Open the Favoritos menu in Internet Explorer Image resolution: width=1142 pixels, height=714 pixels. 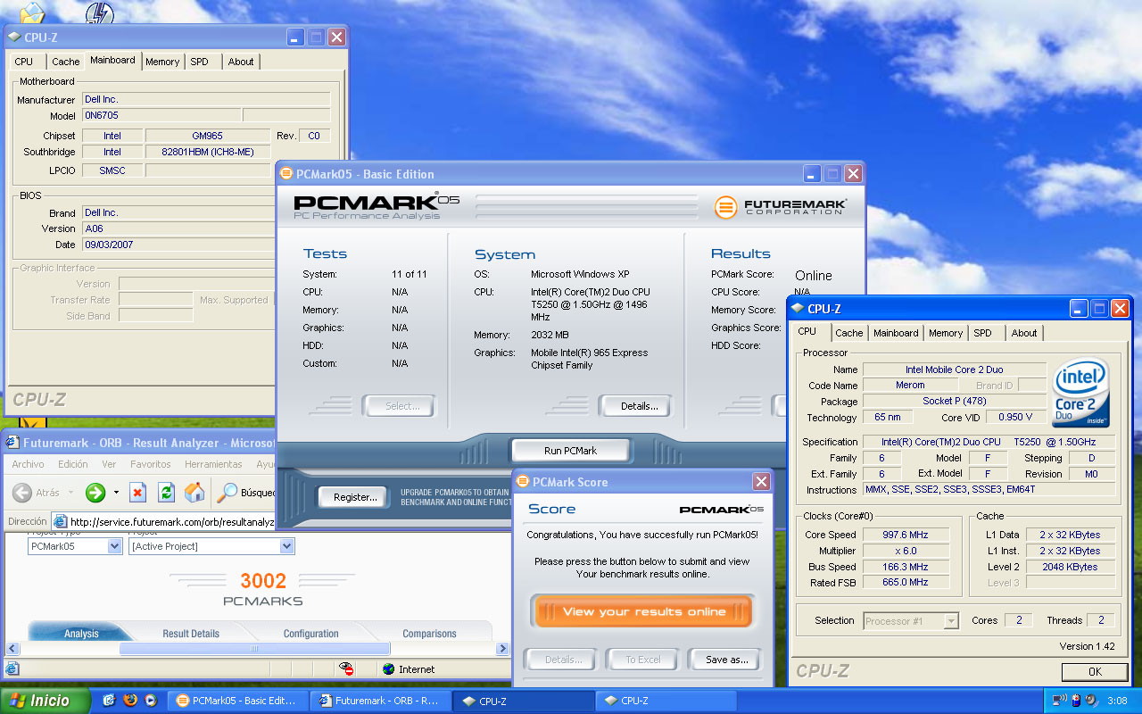pyautogui.click(x=150, y=464)
